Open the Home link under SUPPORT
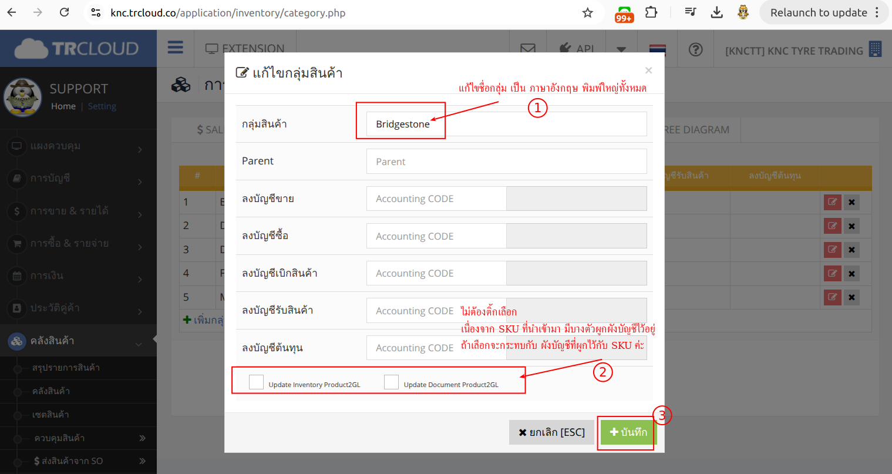892x474 pixels. (63, 106)
